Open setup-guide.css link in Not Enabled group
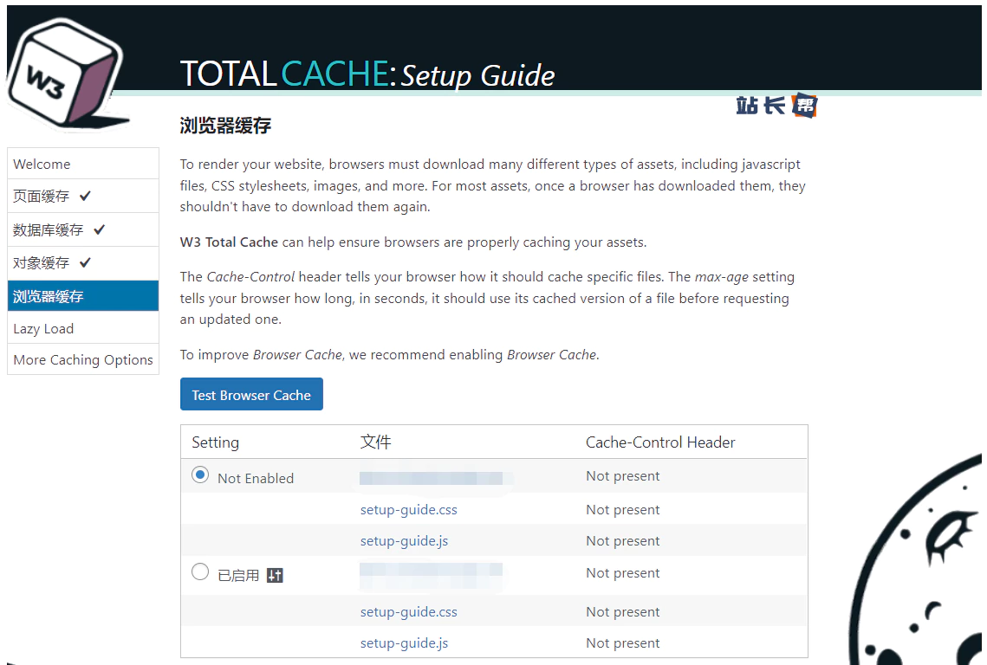 coord(408,509)
